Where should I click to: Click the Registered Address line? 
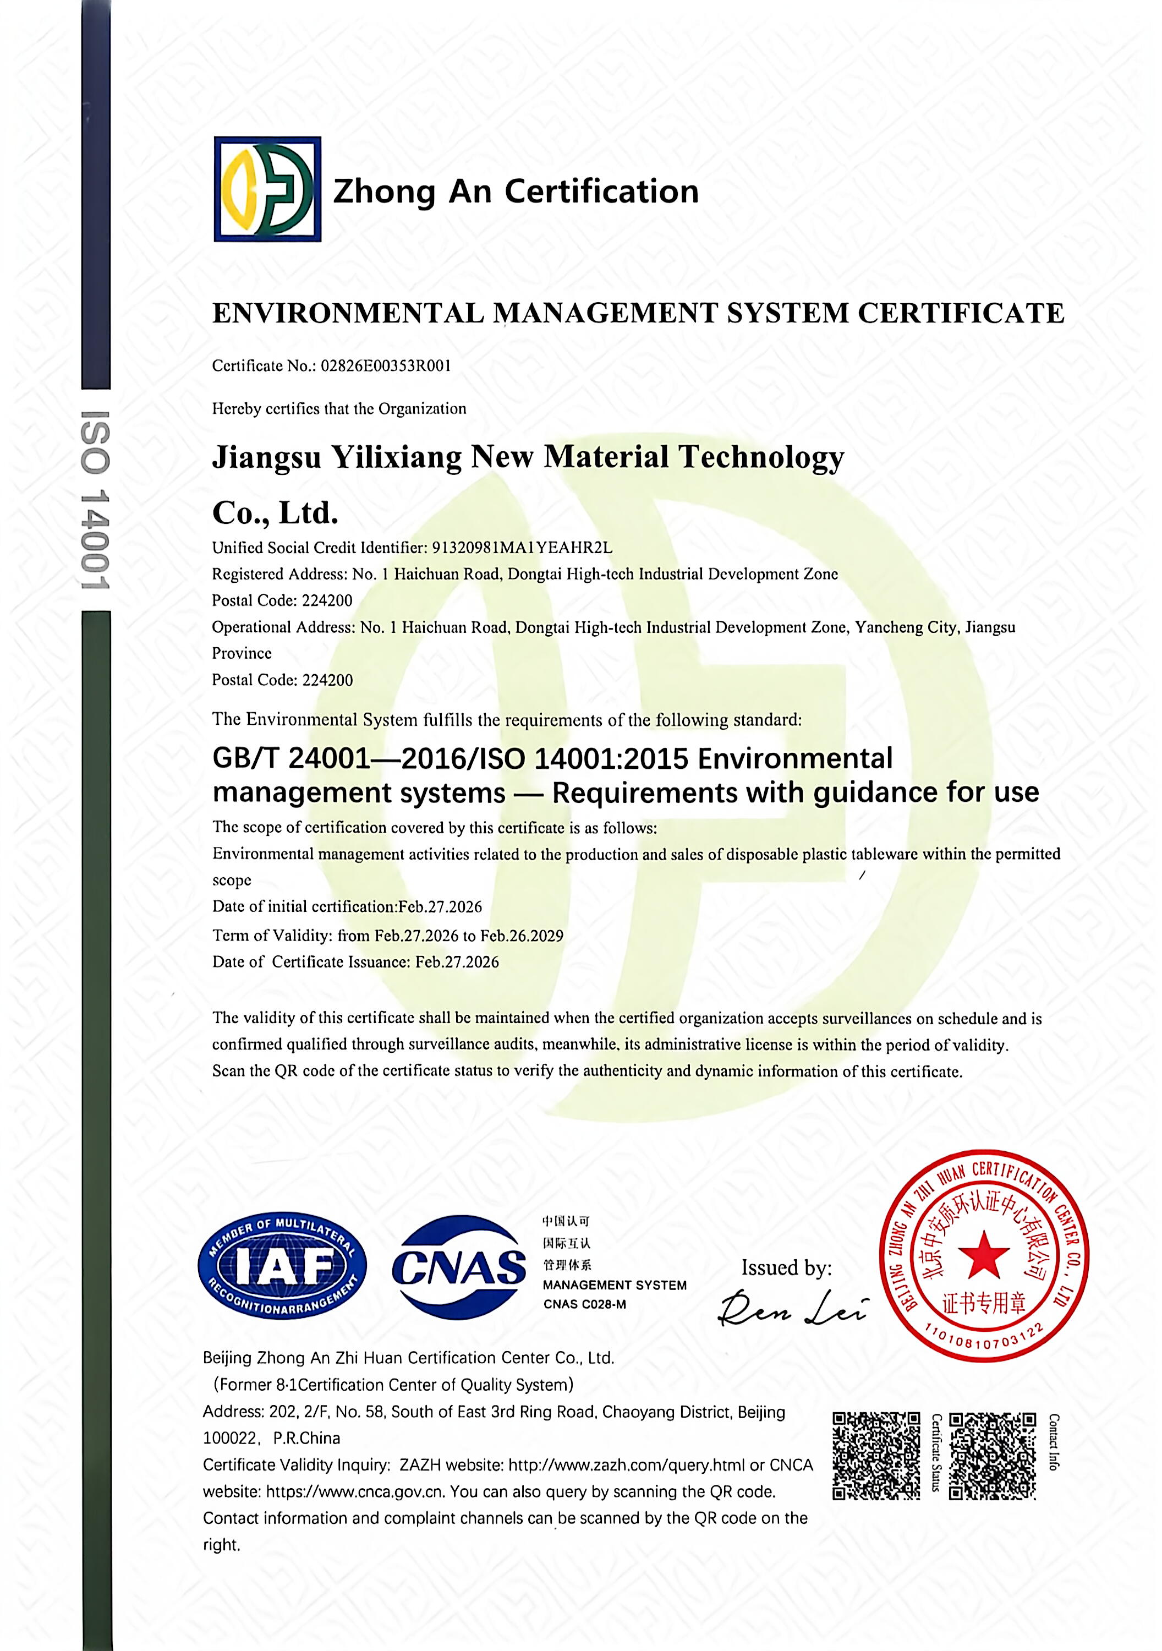pos(525,574)
